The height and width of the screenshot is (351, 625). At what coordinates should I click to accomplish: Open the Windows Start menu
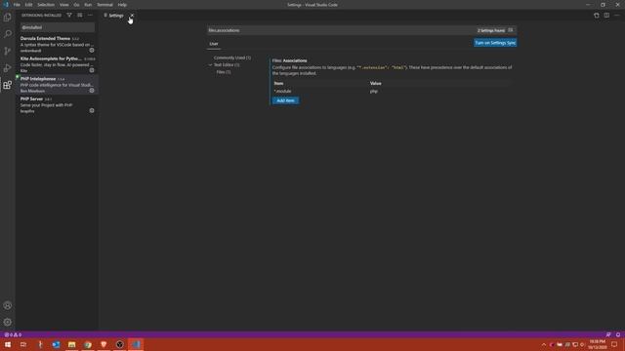(x=8, y=344)
